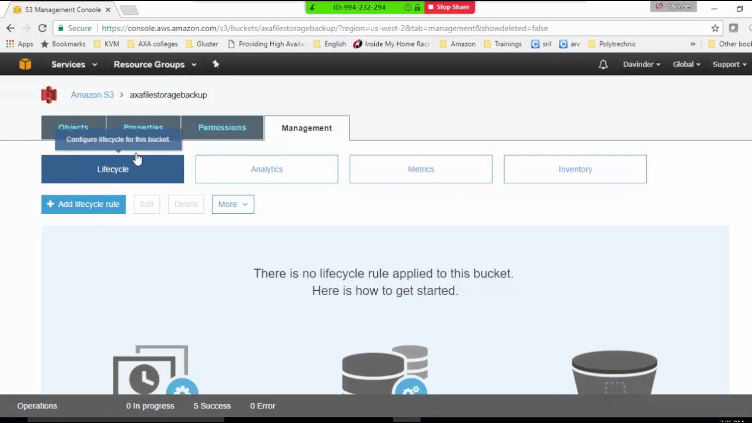
Task: Close the S3 Management Console tab
Action: point(108,10)
